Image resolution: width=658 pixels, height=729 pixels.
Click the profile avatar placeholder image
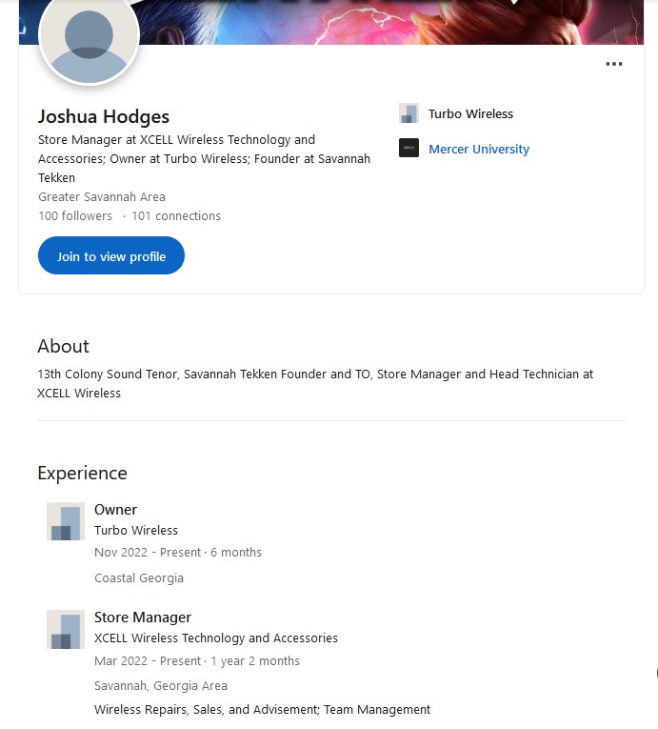[x=90, y=38]
